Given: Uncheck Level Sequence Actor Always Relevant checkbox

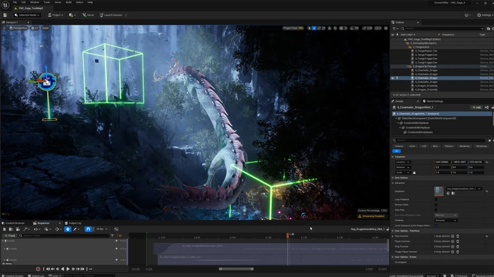Looking at the screenshot, I should [436, 225].
